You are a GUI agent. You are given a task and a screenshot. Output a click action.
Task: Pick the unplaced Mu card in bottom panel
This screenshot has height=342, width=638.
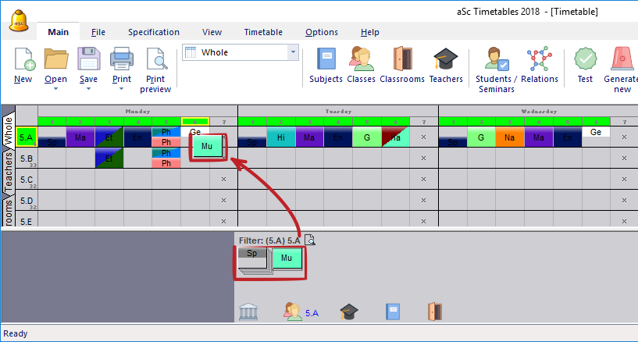point(287,258)
